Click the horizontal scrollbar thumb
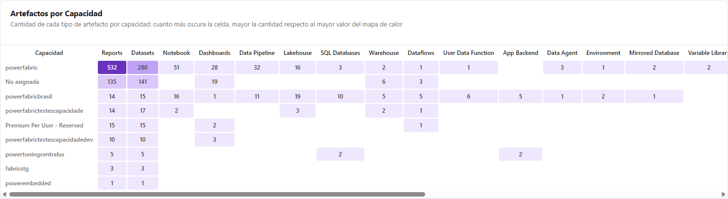Viewport: 728px width, 199px height. (x=217, y=195)
